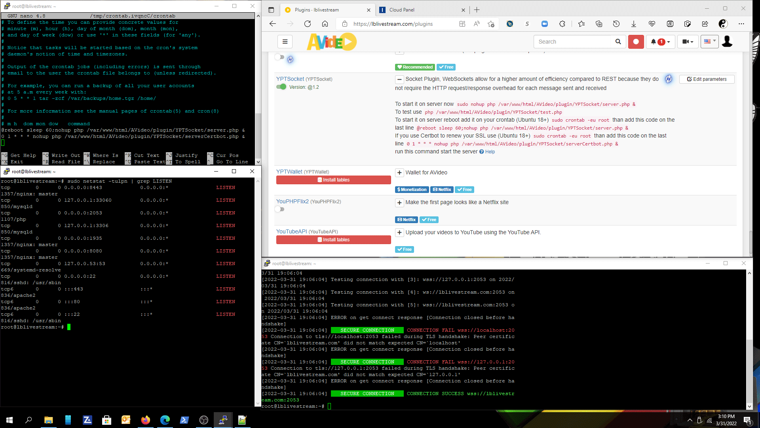This screenshot has height=428, width=760.
Task: Open the browser Favorites star icon
Action: pos(581,24)
